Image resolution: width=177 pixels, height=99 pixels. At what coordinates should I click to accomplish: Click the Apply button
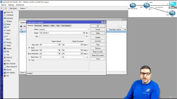click(98, 33)
